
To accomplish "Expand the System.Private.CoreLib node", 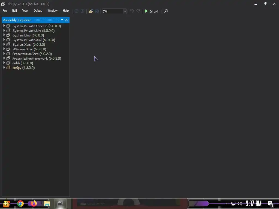I will (x=4, y=26).
